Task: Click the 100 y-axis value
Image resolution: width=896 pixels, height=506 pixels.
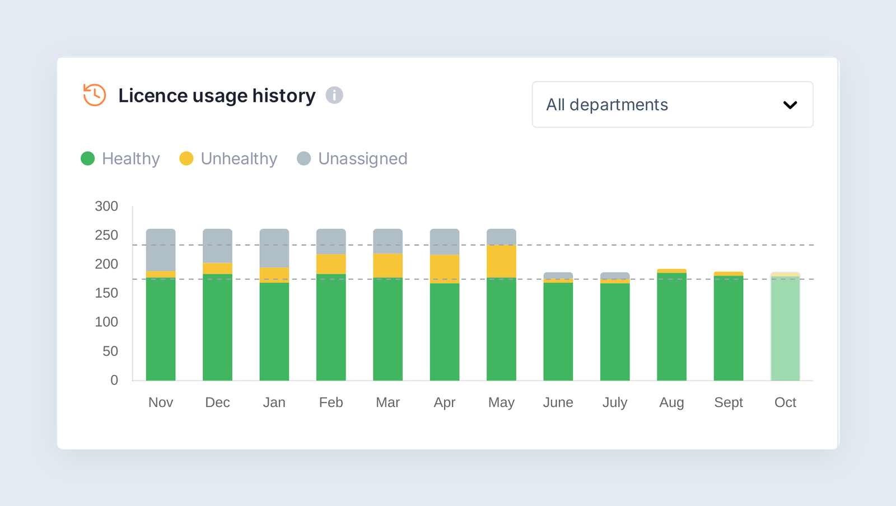Action: [106, 322]
